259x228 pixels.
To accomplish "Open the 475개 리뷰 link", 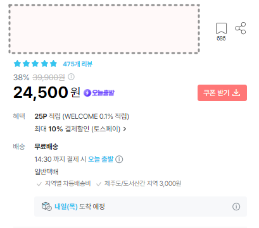I will click(x=78, y=64).
